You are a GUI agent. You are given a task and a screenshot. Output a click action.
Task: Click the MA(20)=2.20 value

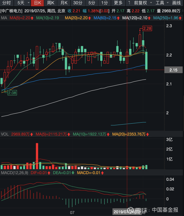pos(78,18)
